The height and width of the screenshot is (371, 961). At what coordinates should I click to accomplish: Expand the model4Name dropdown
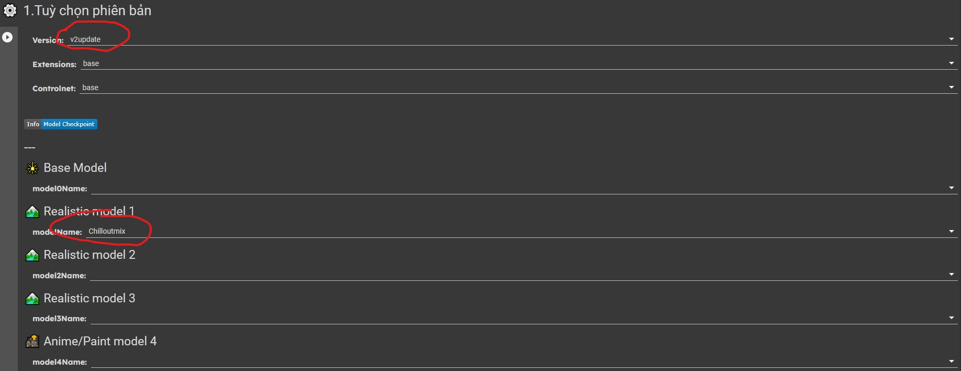click(523, 362)
